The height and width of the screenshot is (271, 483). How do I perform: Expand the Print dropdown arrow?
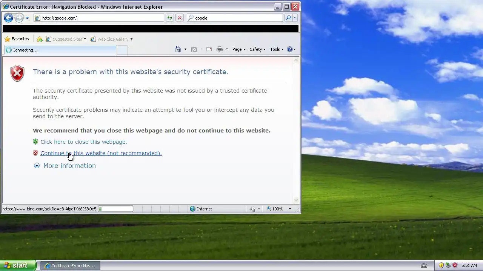(x=227, y=49)
